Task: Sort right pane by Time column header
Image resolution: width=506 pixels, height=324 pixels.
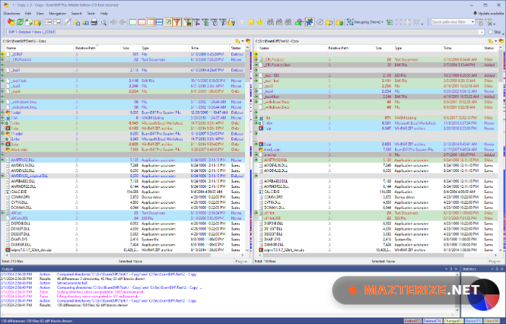Action: [x=463, y=48]
